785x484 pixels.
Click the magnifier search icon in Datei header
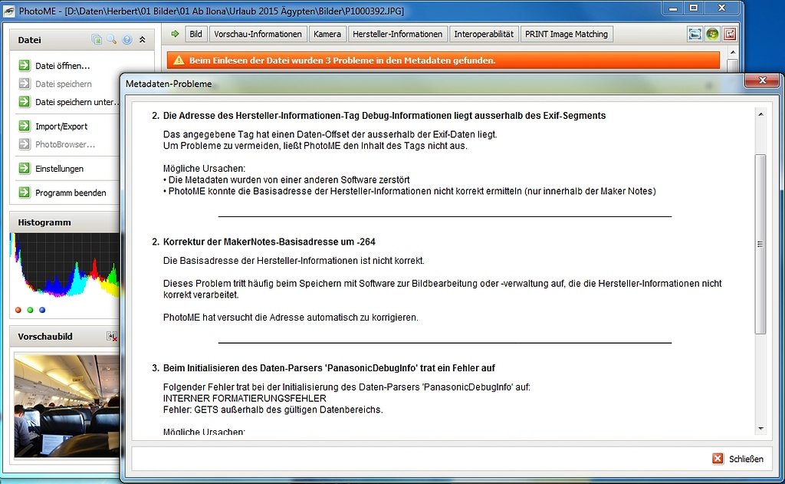(x=112, y=39)
